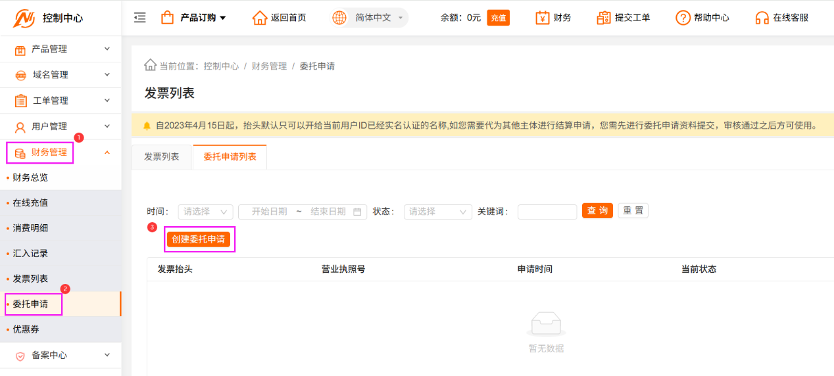This screenshot has width=834, height=376.
Task: Click the 财务管理 coins icon
Action: tap(20, 153)
